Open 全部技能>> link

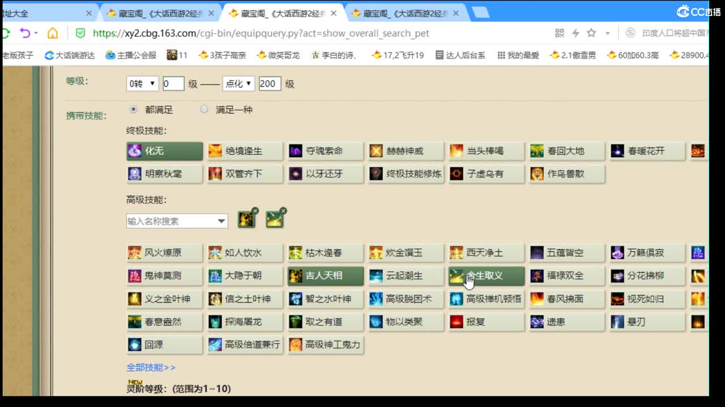point(151,367)
